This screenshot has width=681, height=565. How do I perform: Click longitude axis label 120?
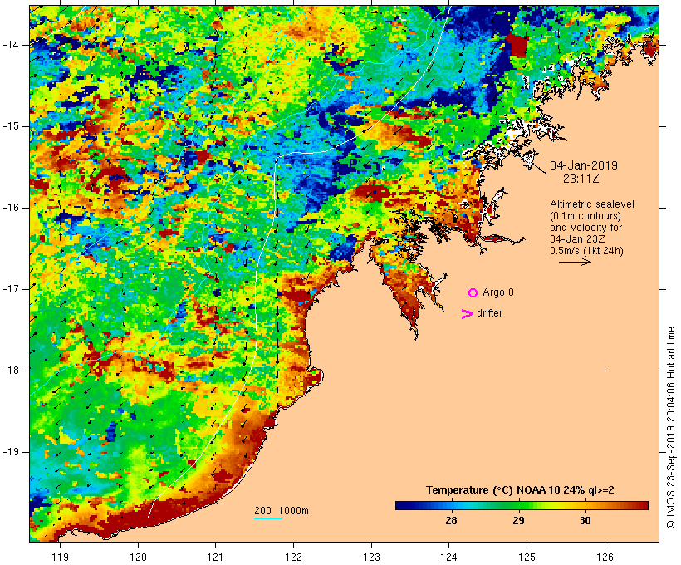click(x=138, y=557)
